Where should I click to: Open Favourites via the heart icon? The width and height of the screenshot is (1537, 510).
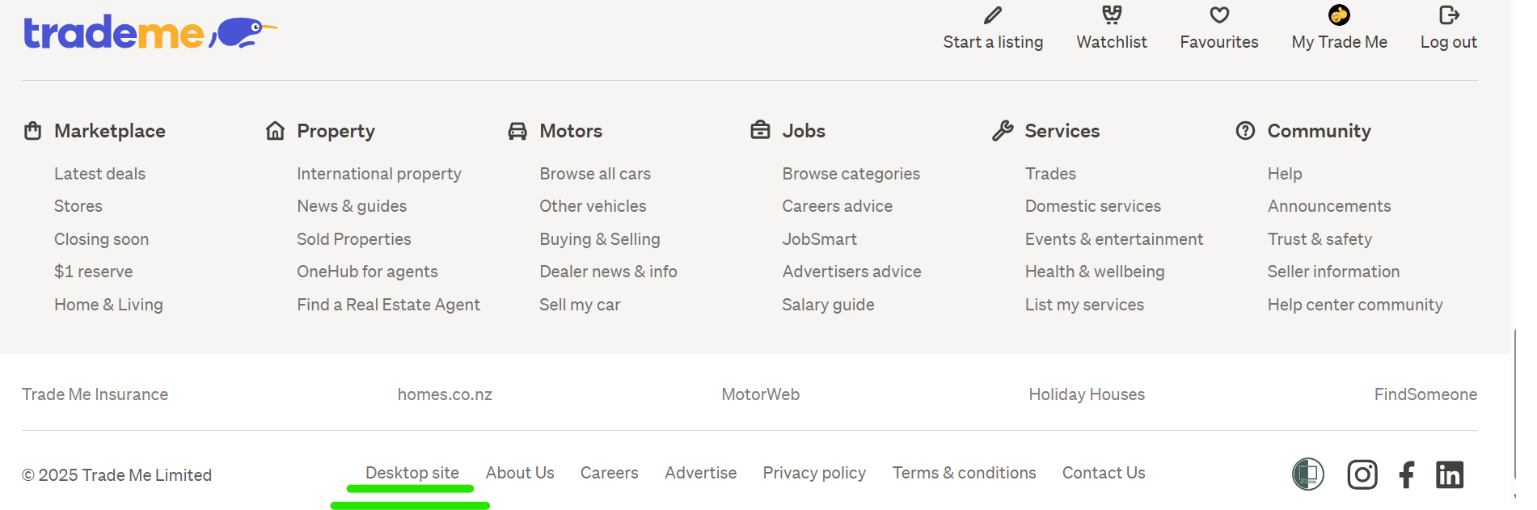click(x=1219, y=15)
